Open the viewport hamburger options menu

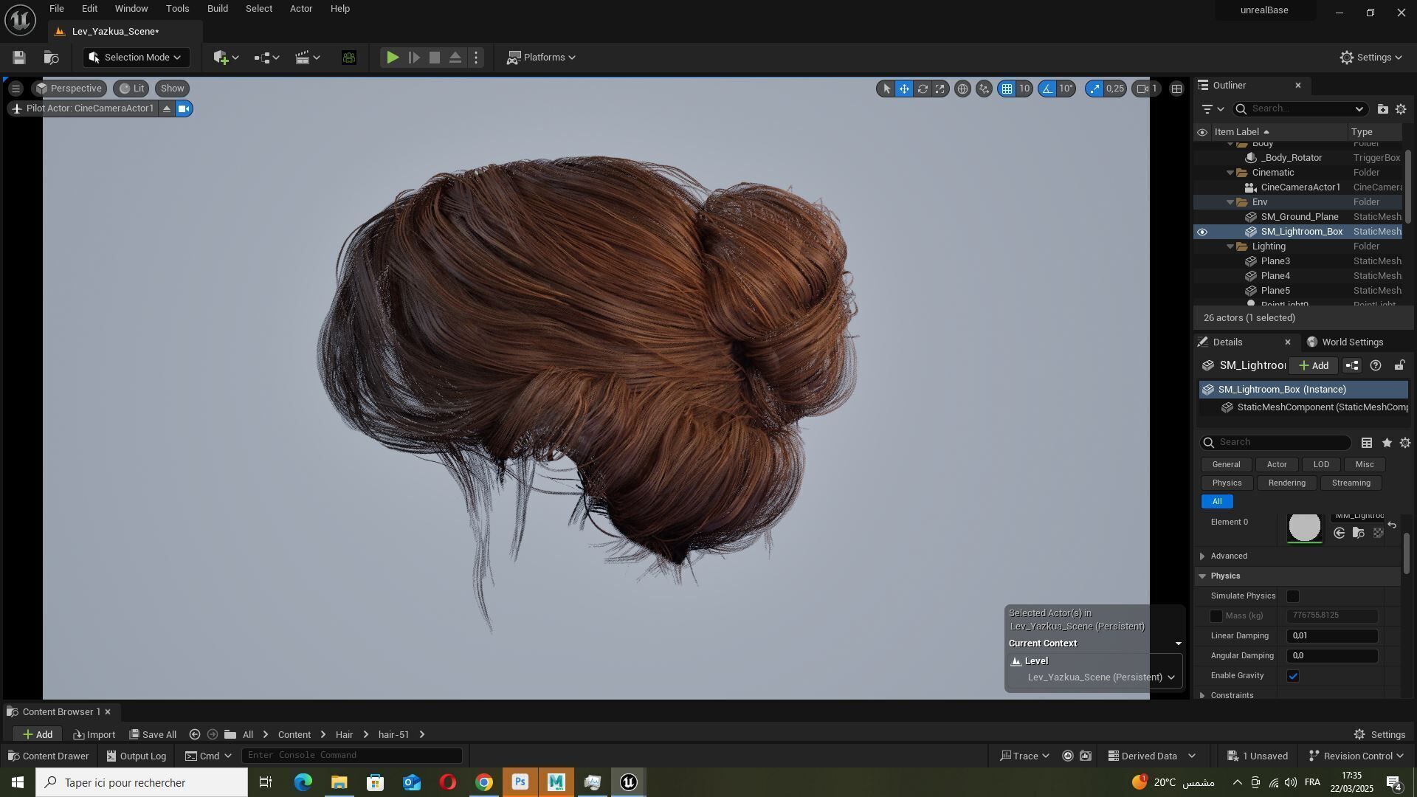click(15, 89)
